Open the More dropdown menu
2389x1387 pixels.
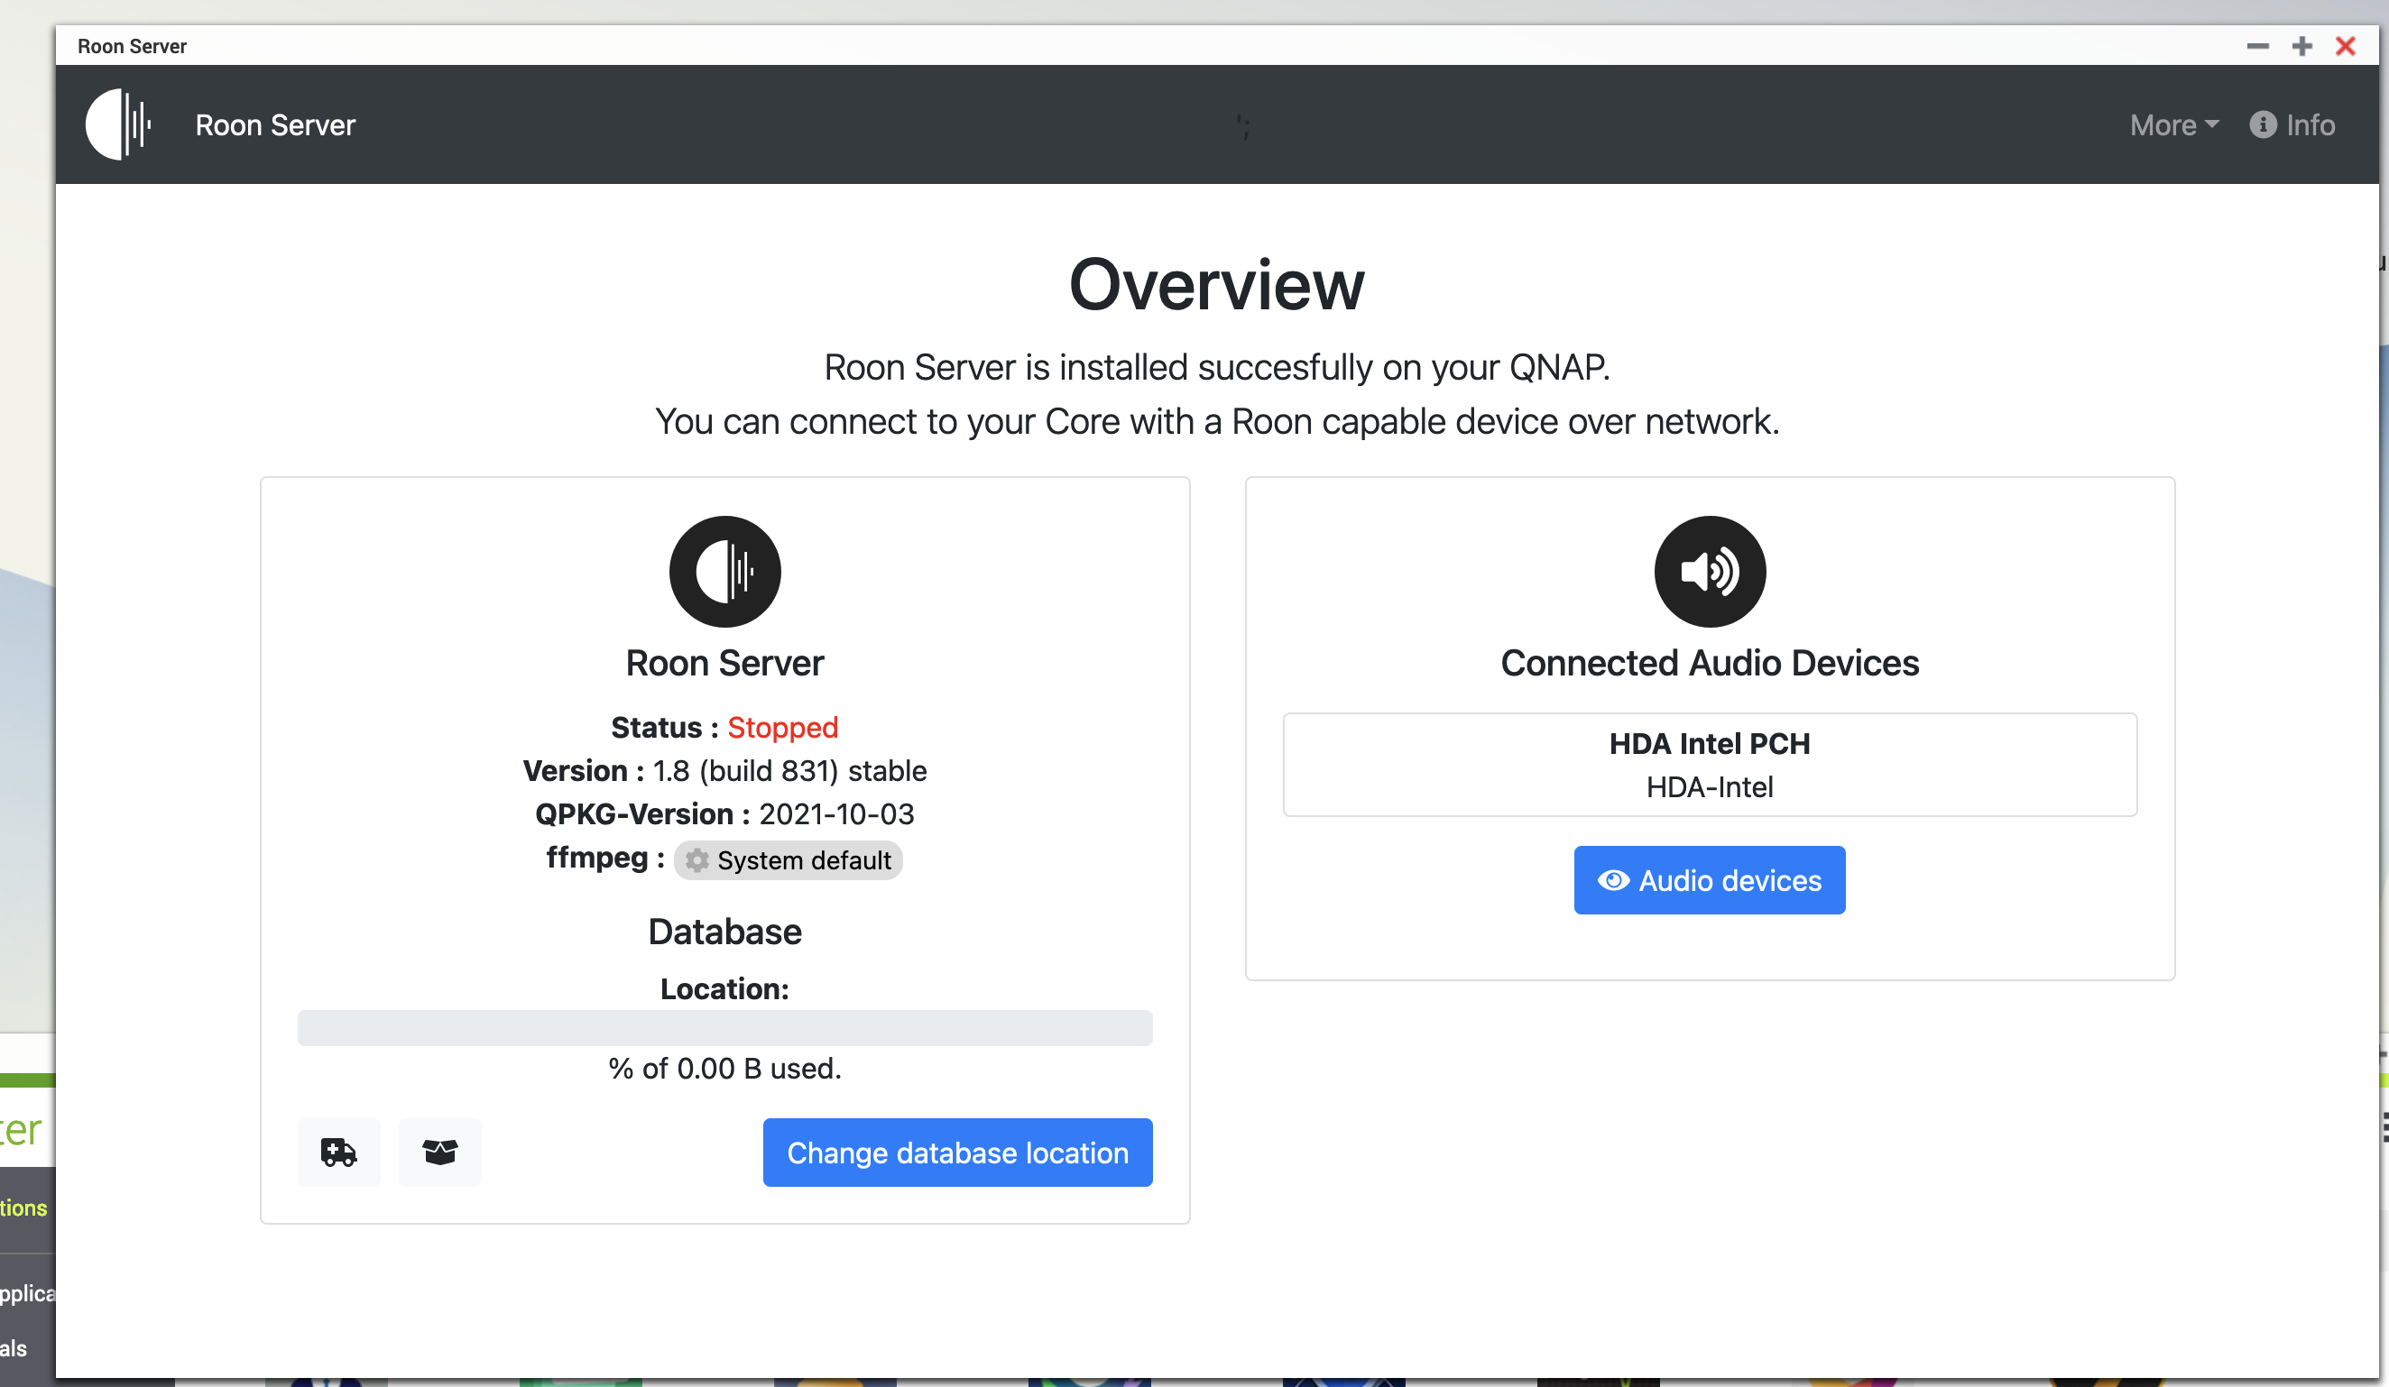tap(2173, 125)
